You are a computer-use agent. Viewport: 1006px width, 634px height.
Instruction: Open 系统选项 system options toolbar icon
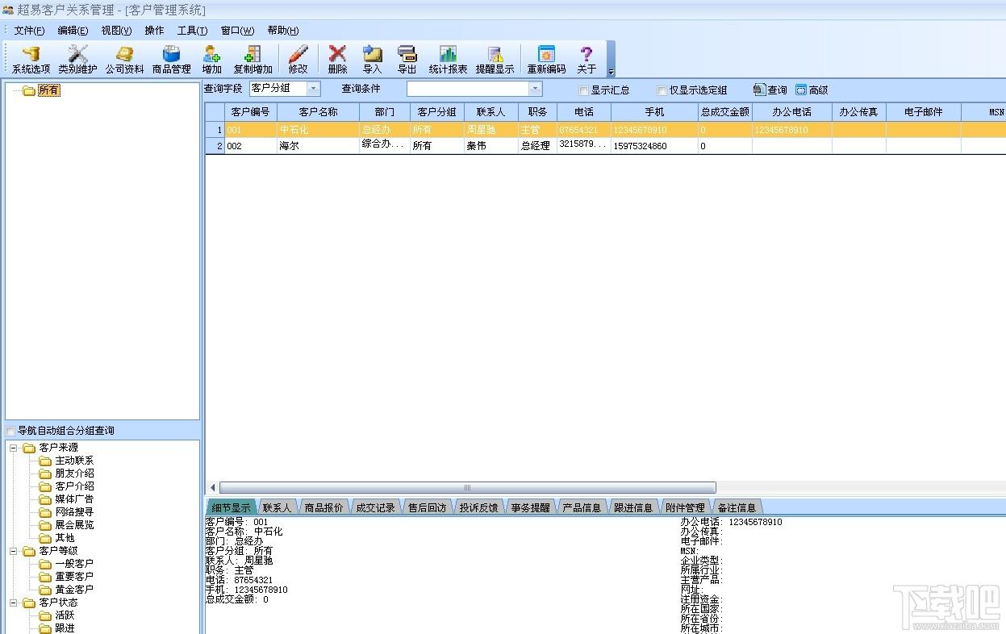pos(31,60)
